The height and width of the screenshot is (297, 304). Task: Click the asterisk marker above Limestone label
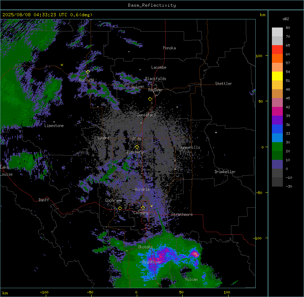coord(54,122)
